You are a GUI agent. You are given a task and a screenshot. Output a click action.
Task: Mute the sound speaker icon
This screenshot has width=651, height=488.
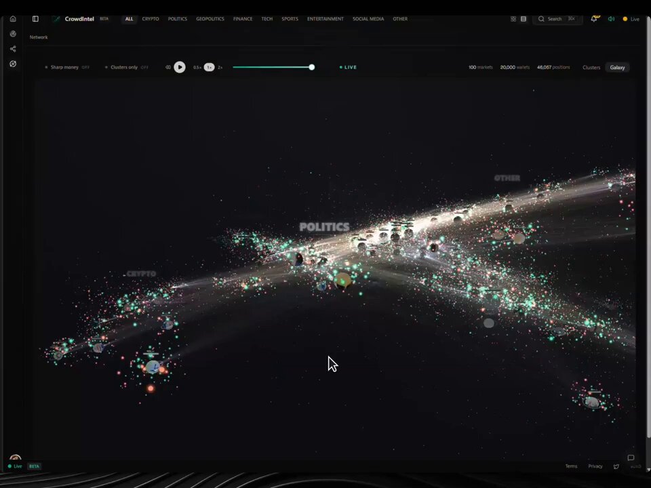tap(611, 19)
